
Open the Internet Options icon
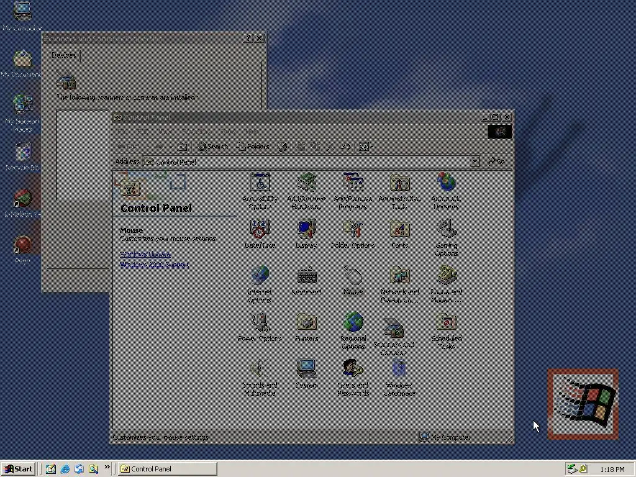pos(260,284)
